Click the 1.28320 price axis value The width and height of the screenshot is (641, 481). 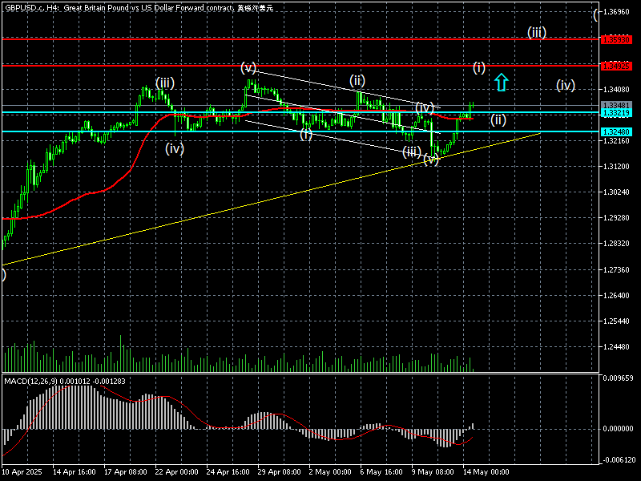coord(616,244)
